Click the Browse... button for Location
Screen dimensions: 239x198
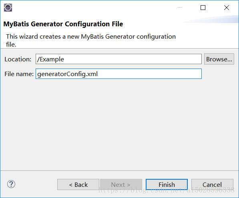tap(219, 59)
